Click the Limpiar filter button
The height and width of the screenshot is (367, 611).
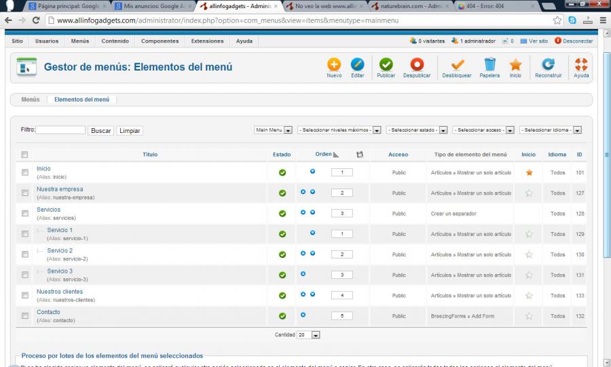130,131
